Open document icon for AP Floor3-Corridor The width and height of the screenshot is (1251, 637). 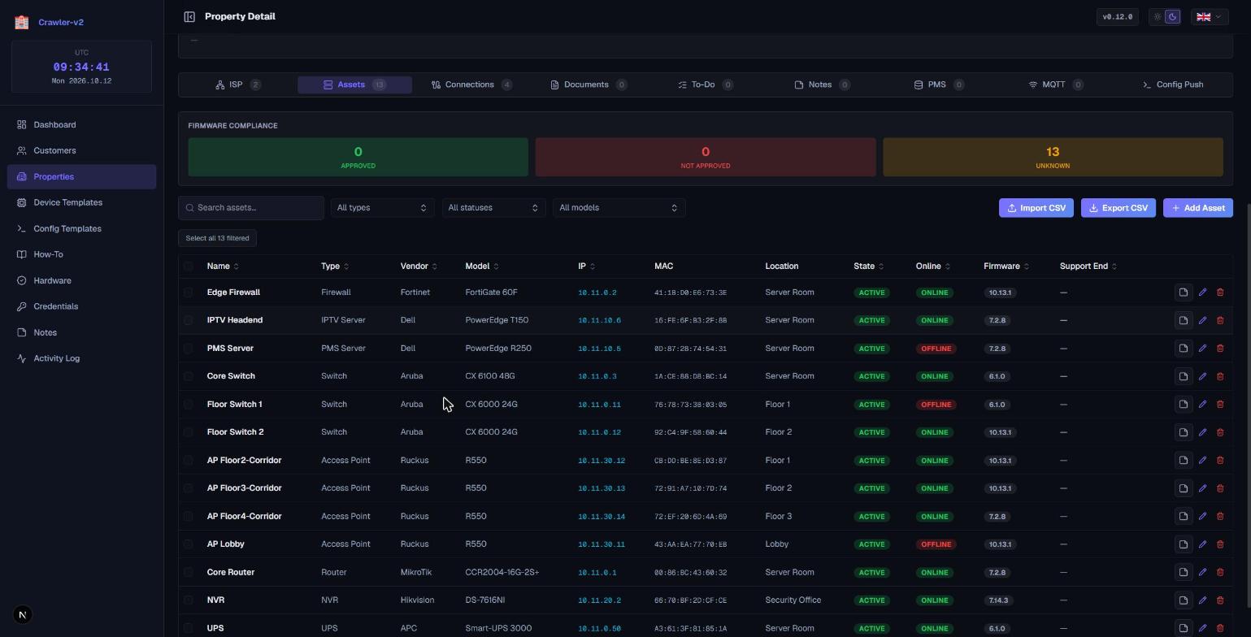(1184, 488)
